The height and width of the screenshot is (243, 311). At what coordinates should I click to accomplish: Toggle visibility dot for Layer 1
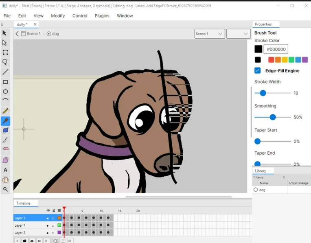pyautogui.click(x=47, y=225)
